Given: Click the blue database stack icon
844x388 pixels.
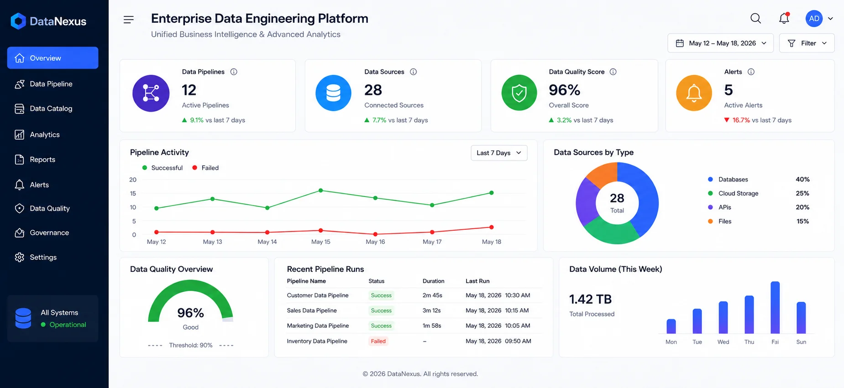Looking at the screenshot, I should pyautogui.click(x=333, y=93).
